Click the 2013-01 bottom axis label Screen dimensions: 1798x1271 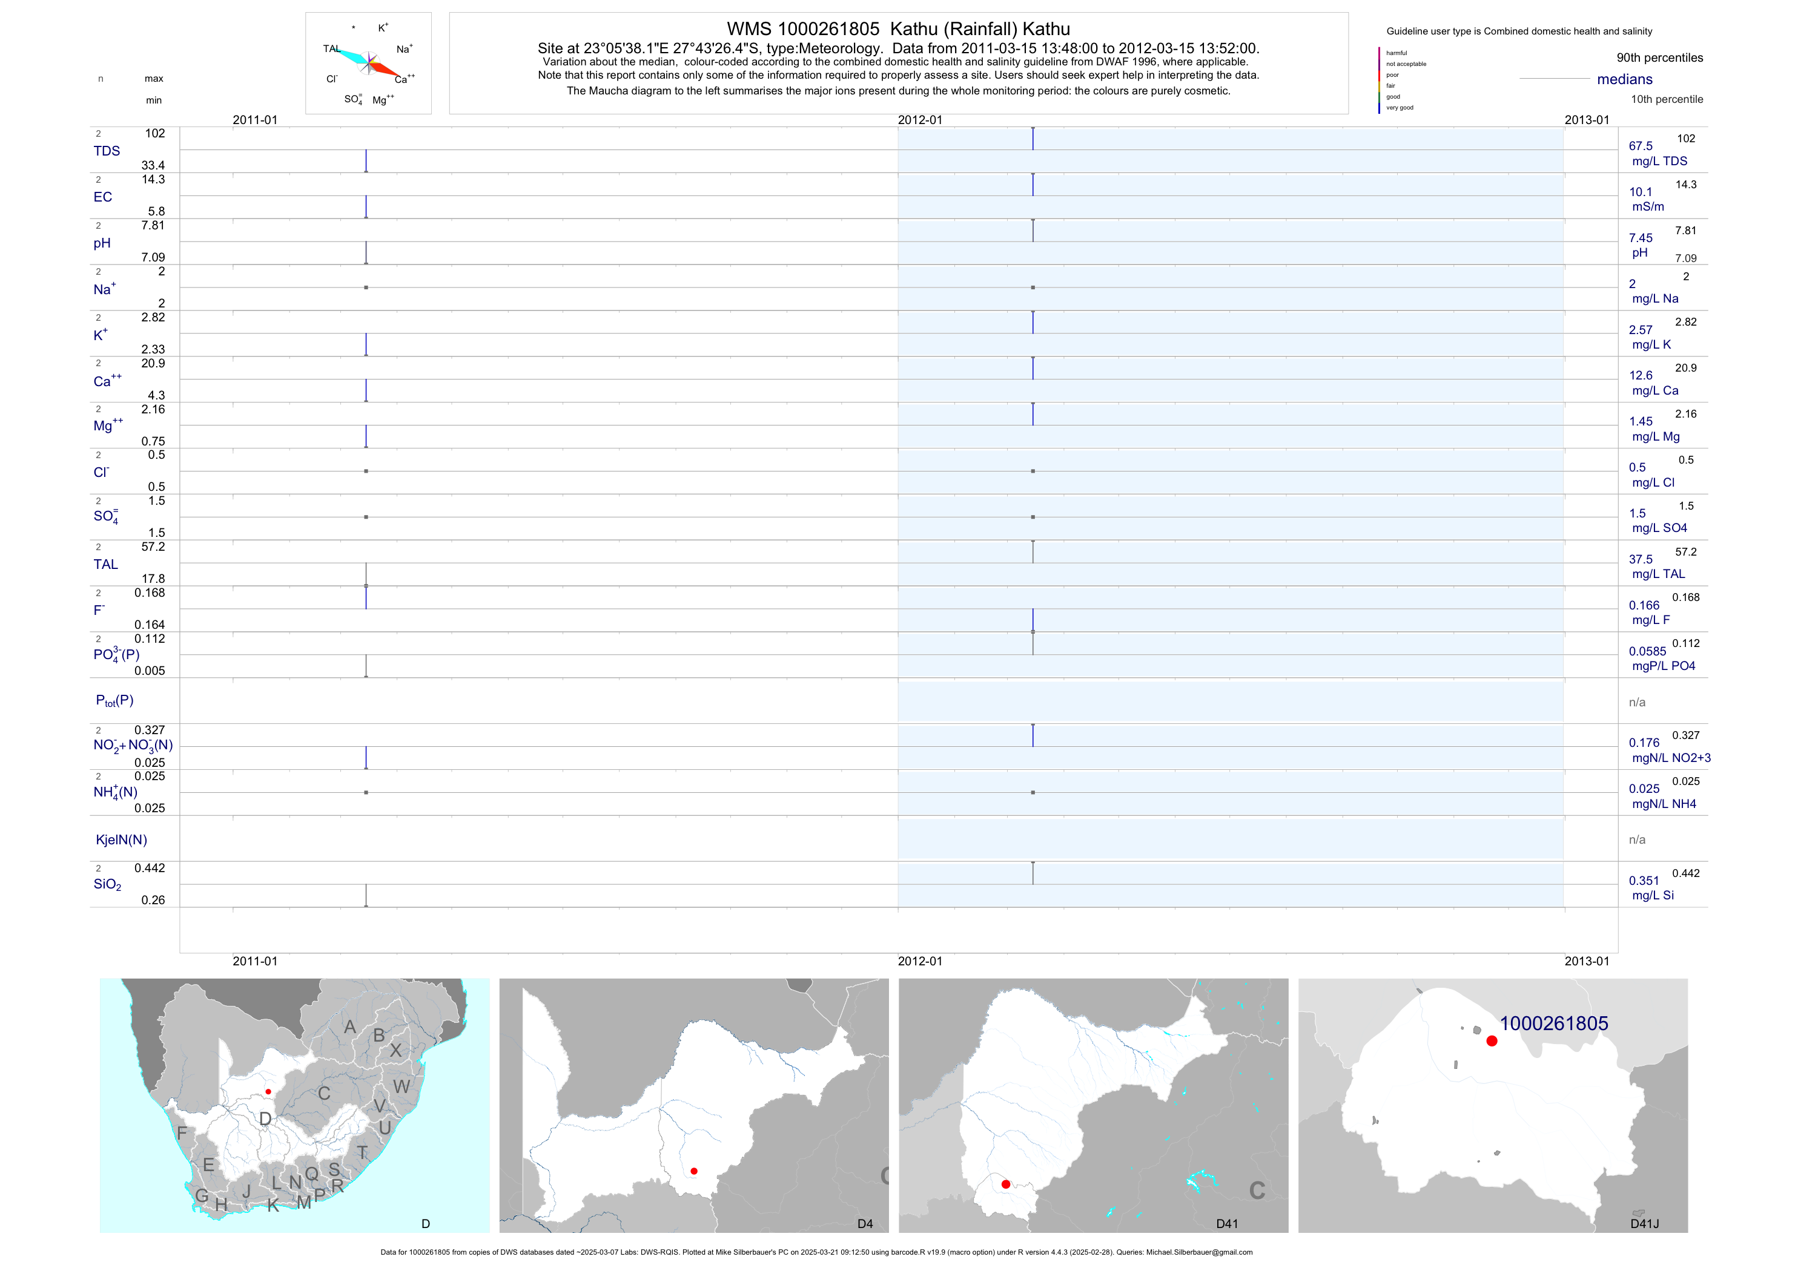(x=1587, y=961)
